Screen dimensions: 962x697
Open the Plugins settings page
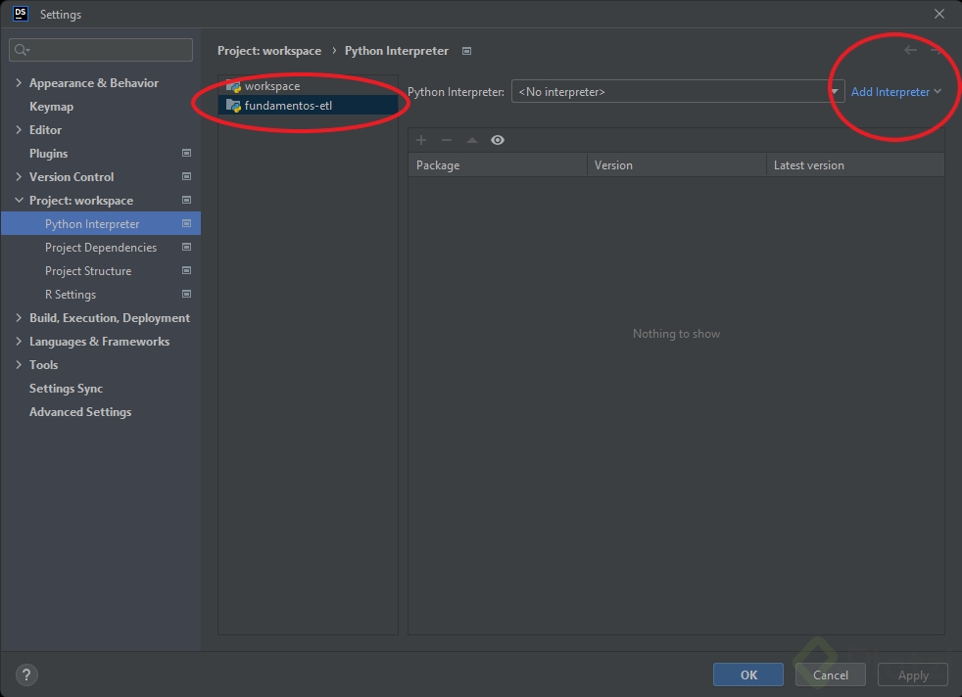pos(48,154)
